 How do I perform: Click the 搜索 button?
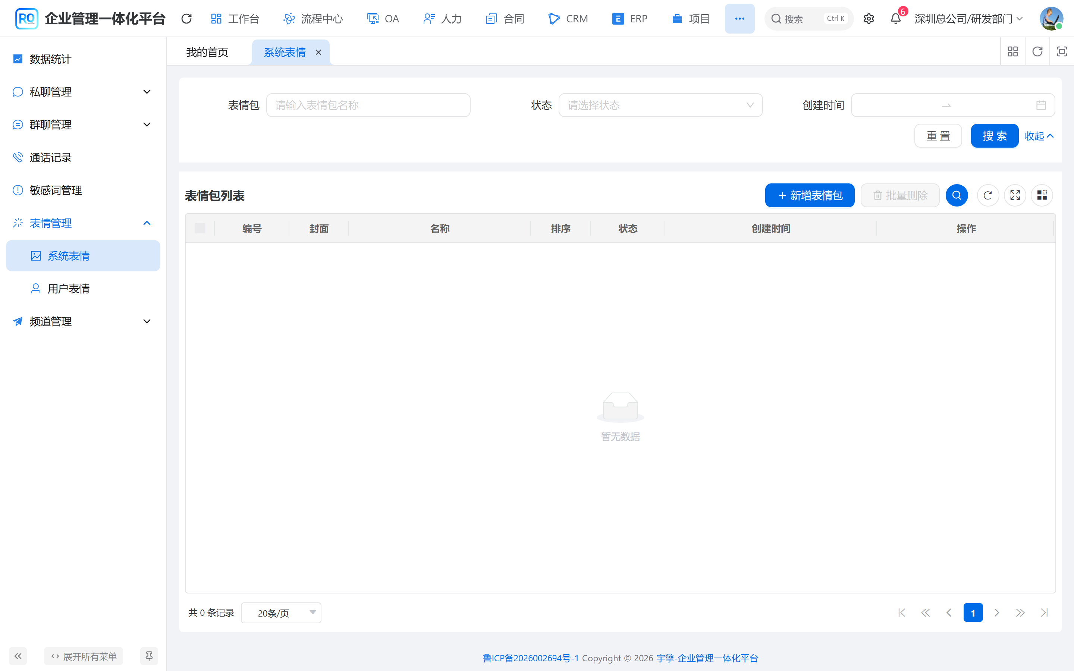(995, 136)
